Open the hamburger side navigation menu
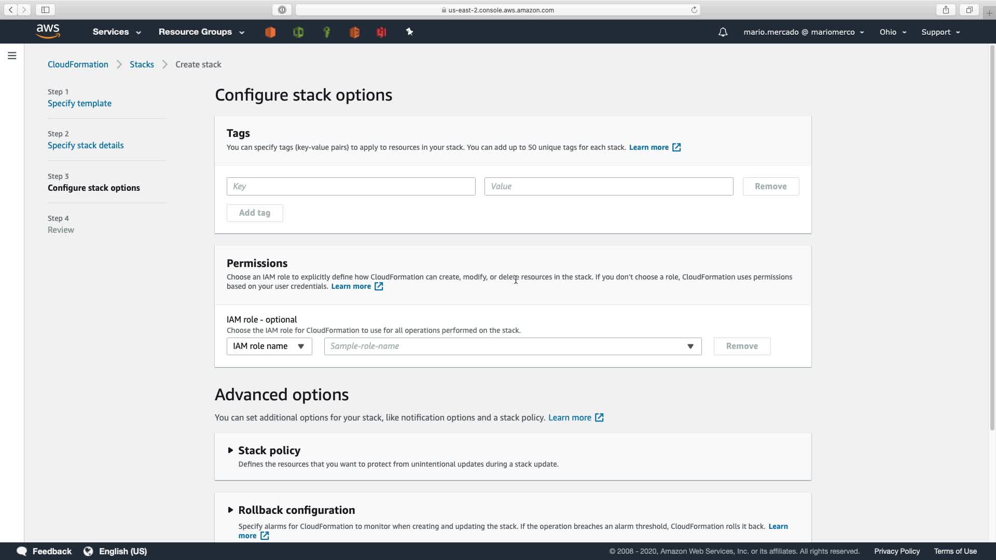 (x=12, y=55)
